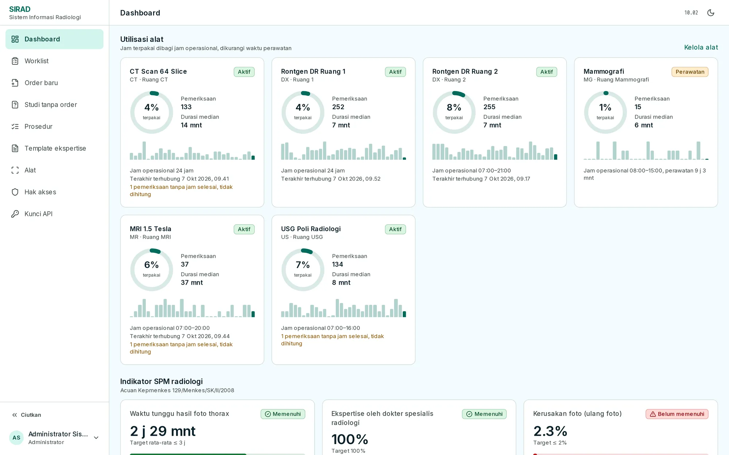Click the Alat scan-frame icon
The image size is (729, 455).
[x=15, y=170]
